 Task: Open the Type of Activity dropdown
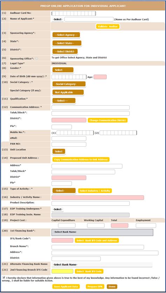pos(64,191)
